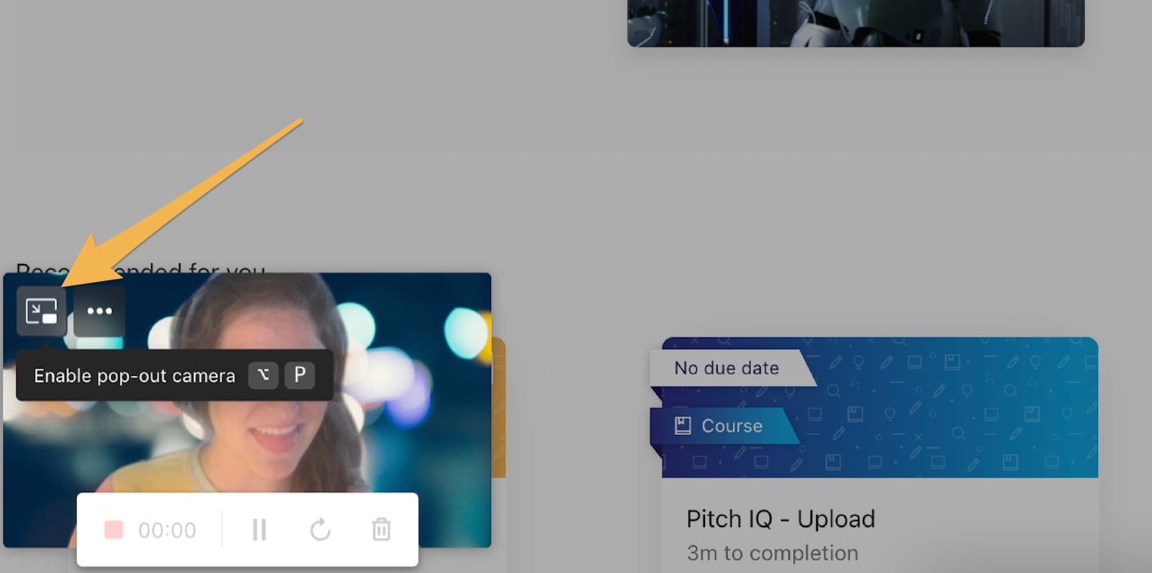Screen dimensions: 1152x573
Task: Restart the recording with circular arrow
Action: (320, 530)
